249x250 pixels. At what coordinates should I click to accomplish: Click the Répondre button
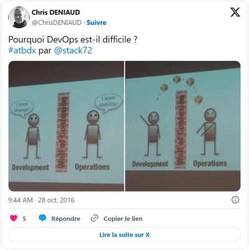66,218
